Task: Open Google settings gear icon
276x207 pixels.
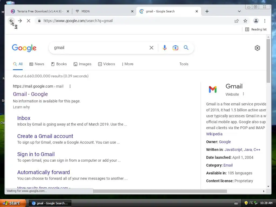Action: point(257,48)
